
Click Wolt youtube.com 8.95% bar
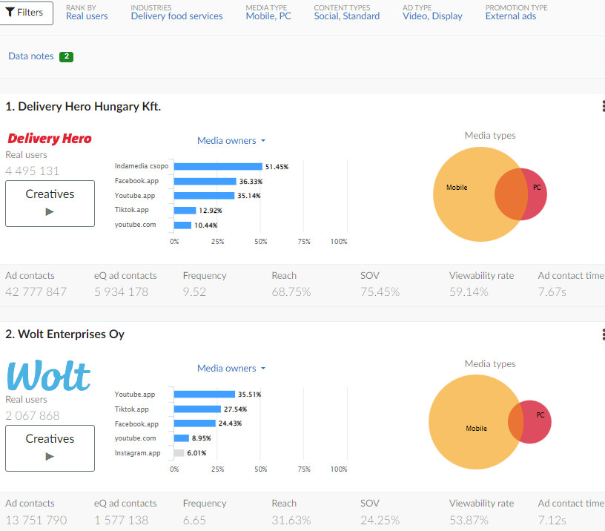point(182,438)
